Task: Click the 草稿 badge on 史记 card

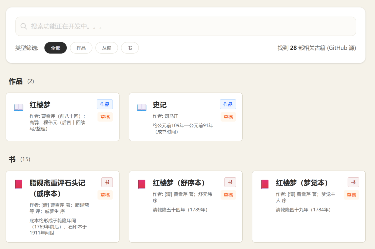Action: [x=228, y=117]
